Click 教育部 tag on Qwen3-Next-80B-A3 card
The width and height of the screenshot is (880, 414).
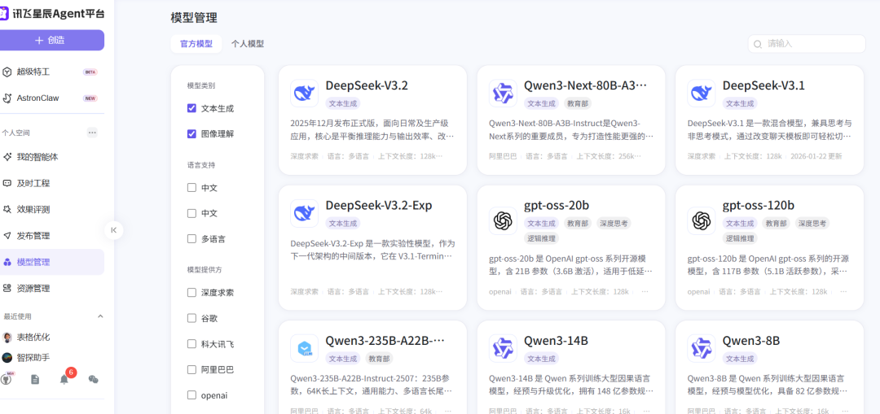pos(578,103)
